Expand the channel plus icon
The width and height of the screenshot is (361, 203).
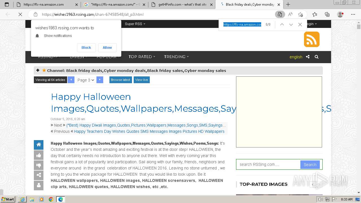pyautogui.click(x=38, y=70)
